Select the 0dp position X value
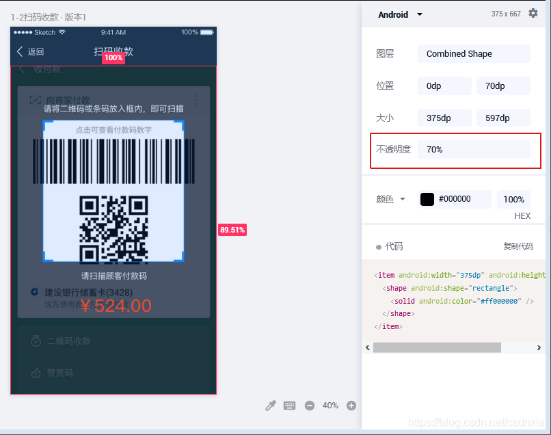This screenshot has width=551, height=435. [x=444, y=85]
